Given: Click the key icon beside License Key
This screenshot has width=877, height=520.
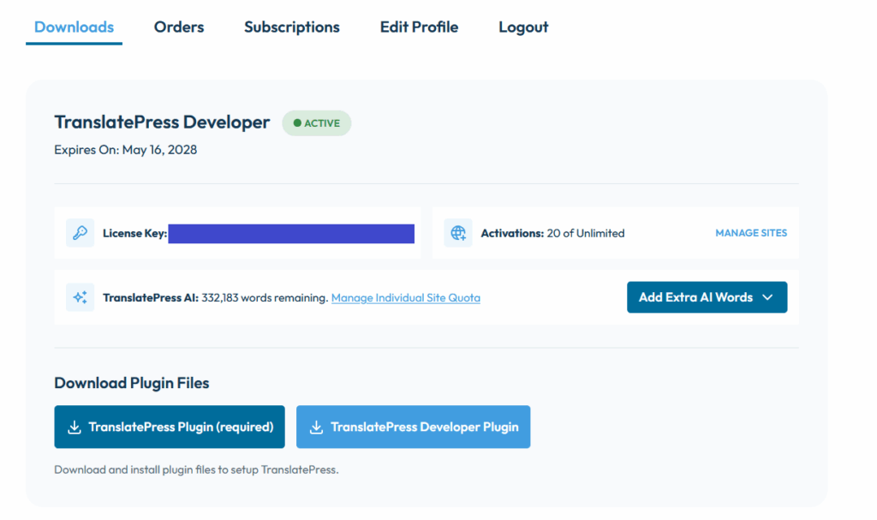Looking at the screenshot, I should coord(80,233).
